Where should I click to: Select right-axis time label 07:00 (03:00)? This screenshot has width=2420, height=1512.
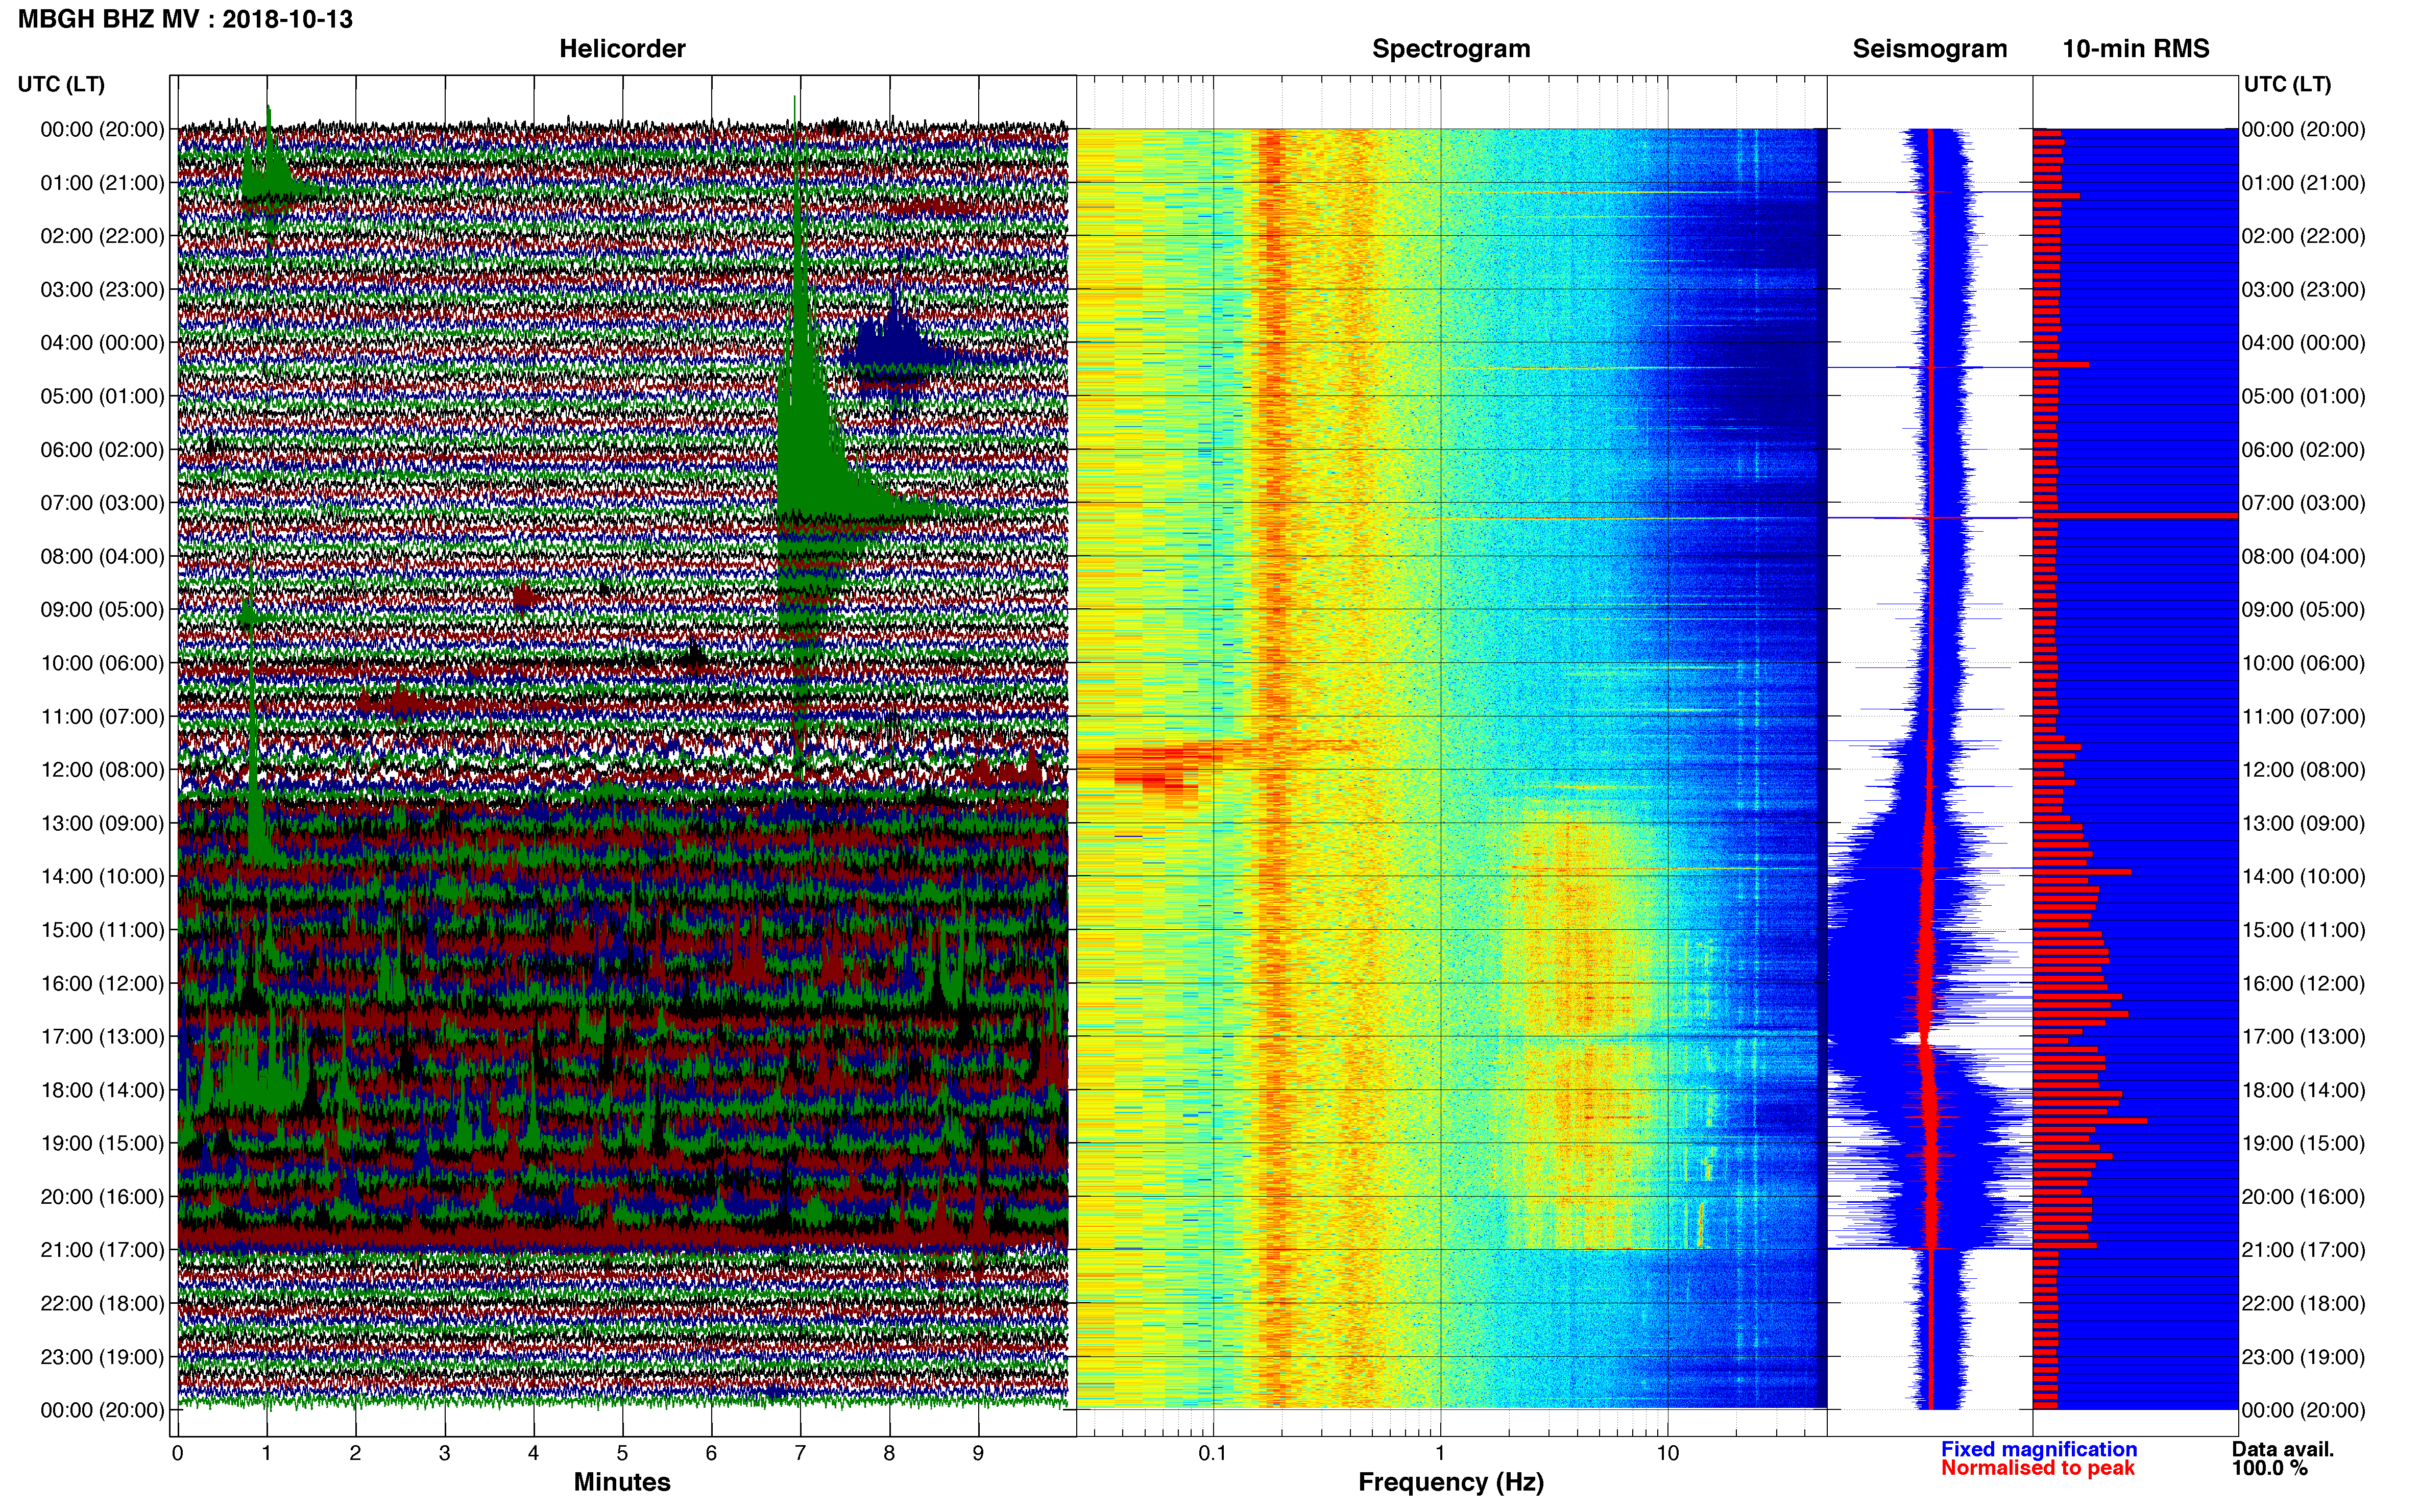2304,503
